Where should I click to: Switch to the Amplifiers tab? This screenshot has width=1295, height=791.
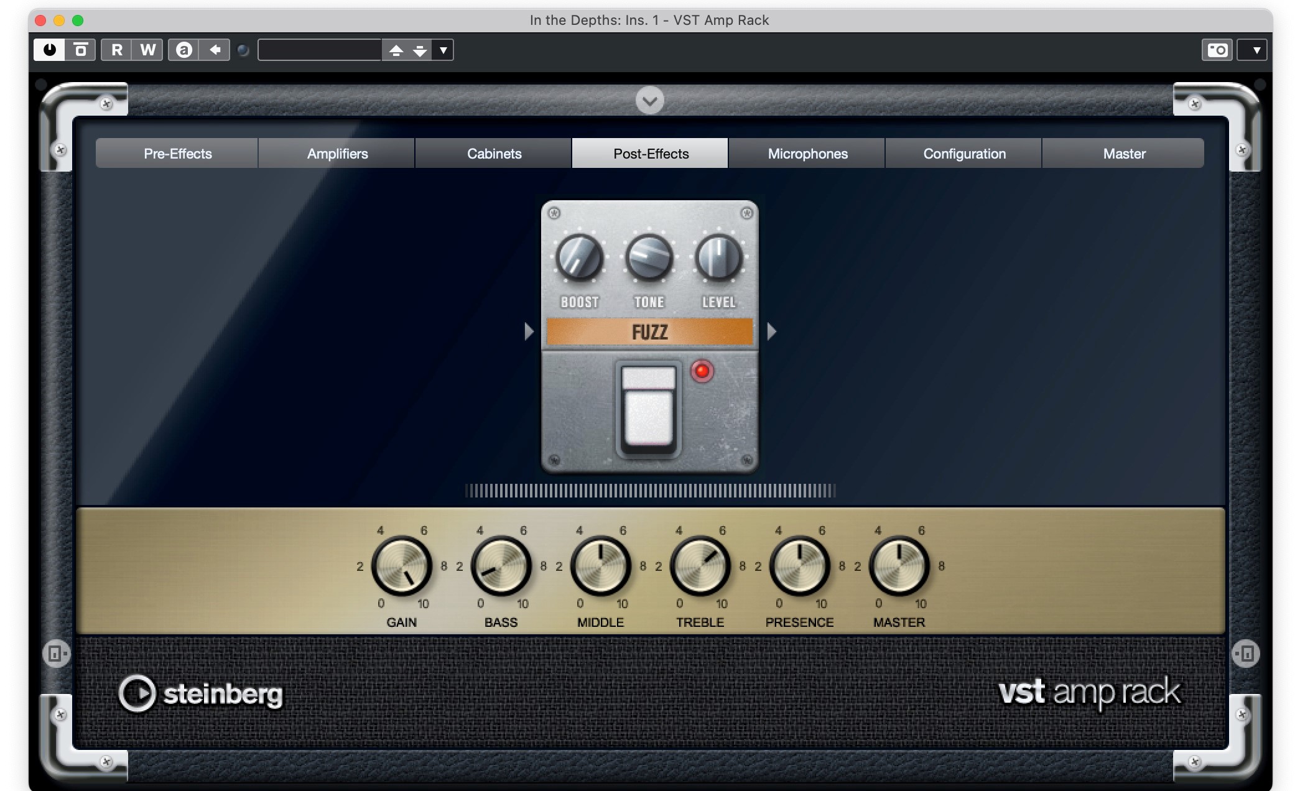(337, 154)
